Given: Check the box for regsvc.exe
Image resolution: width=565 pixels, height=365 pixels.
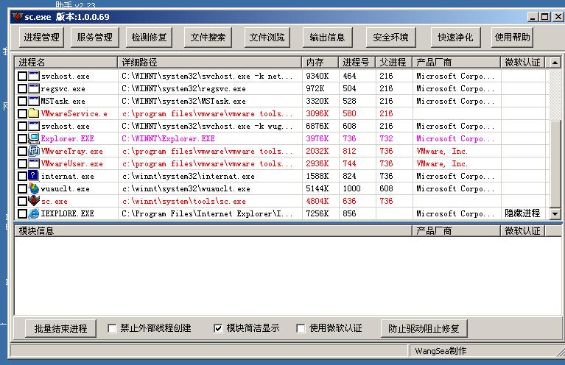Looking at the screenshot, I should [x=22, y=88].
